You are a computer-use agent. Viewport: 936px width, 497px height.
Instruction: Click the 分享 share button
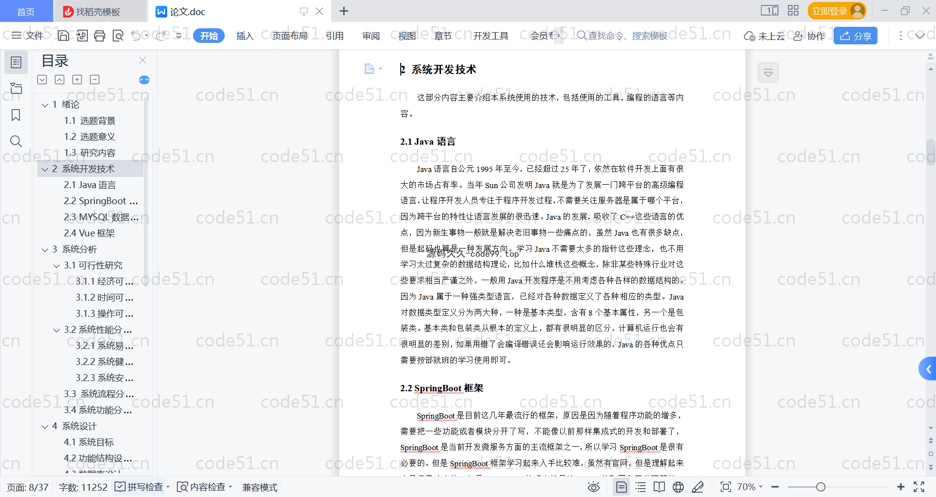855,36
